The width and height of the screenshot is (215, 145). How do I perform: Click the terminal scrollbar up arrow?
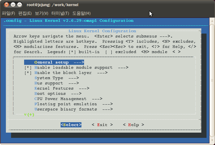(212, 21)
